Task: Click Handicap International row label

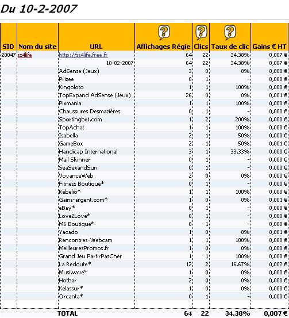Action: coord(88,151)
